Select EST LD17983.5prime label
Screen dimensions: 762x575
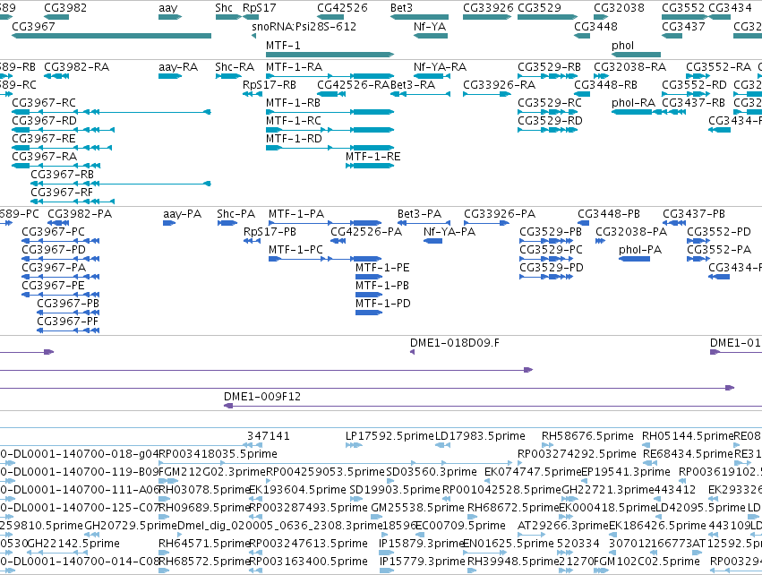click(480, 436)
